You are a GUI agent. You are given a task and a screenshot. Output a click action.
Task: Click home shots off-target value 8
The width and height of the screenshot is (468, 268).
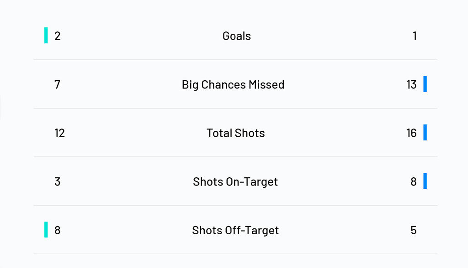57,230
